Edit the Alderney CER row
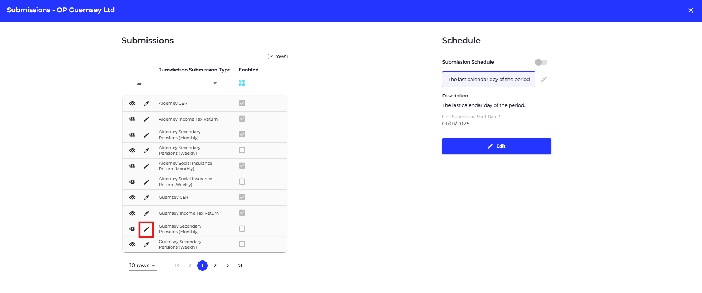The width and height of the screenshot is (702, 293). [x=146, y=104]
